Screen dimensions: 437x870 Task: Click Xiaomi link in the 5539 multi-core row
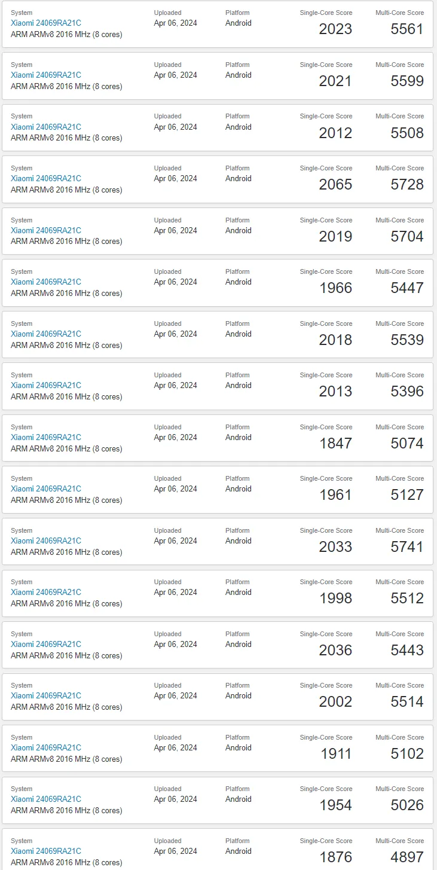pyautogui.click(x=46, y=334)
